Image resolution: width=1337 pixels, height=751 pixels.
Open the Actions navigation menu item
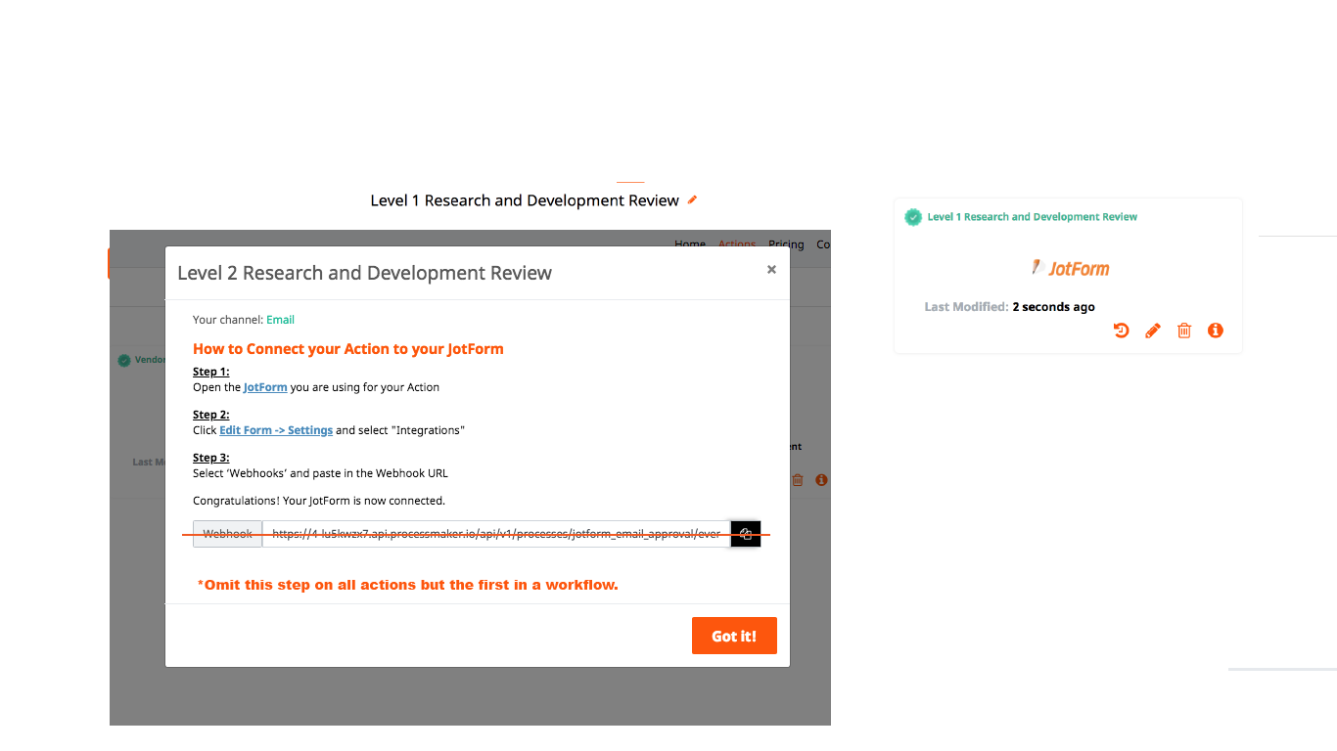(737, 244)
